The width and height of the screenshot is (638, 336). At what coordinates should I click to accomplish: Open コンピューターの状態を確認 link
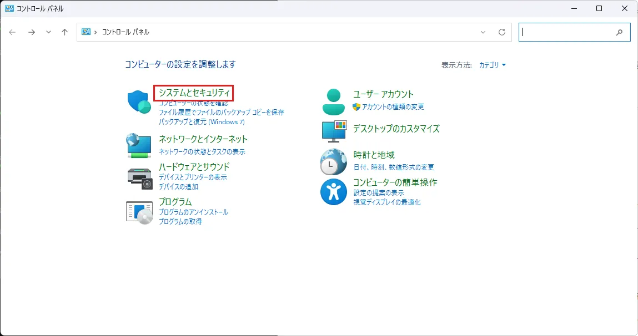193,103
